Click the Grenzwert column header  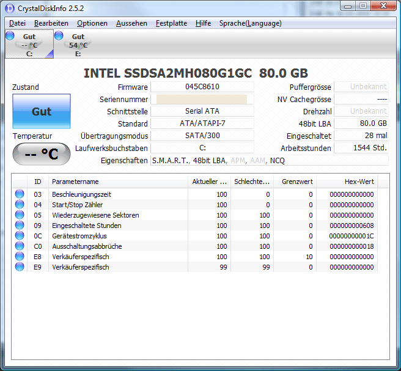pyautogui.click(x=295, y=182)
